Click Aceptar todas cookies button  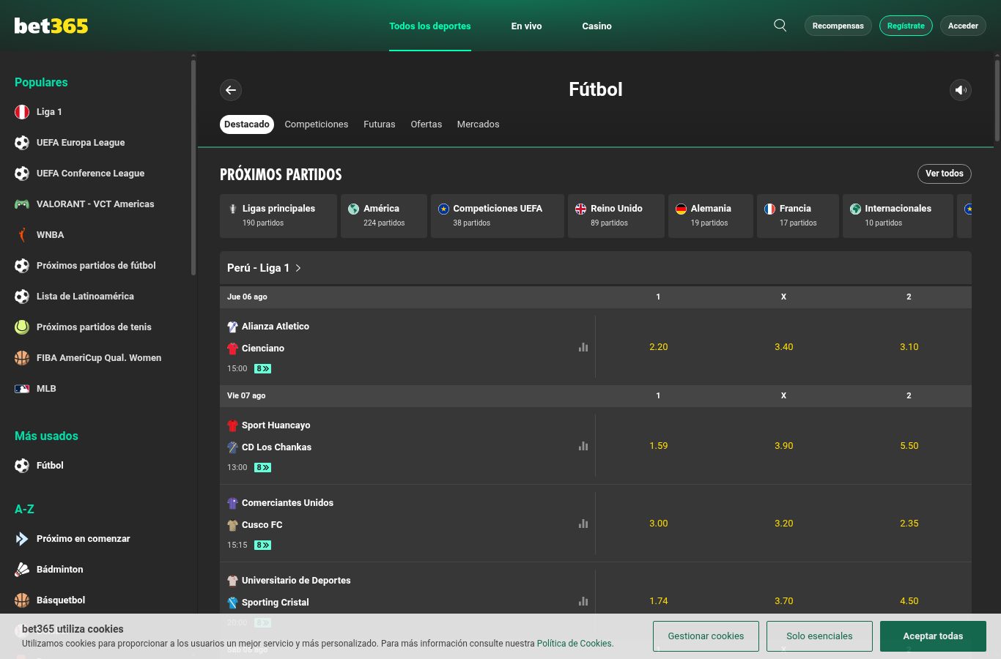click(934, 636)
